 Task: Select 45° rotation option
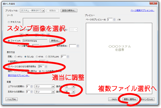[x=37, y=57]
